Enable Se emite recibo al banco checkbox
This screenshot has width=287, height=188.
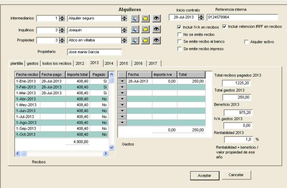[x=180, y=42]
